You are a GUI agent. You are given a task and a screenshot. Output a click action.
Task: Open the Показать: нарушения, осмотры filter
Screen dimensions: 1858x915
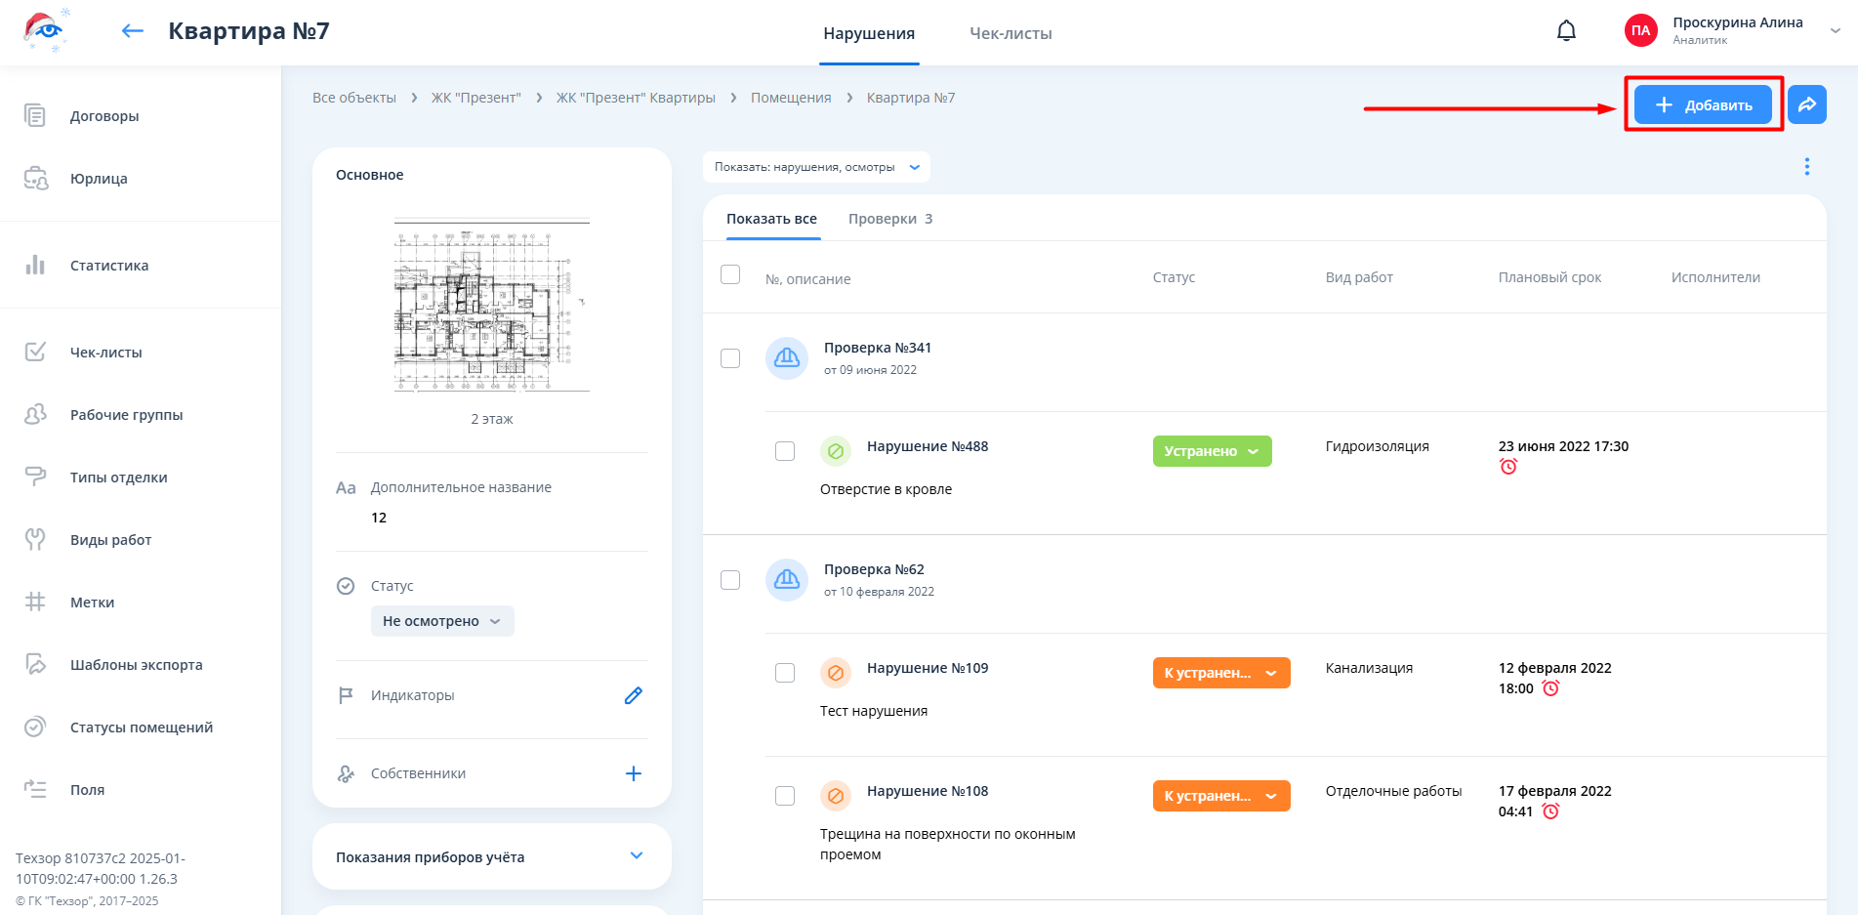click(816, 167)
